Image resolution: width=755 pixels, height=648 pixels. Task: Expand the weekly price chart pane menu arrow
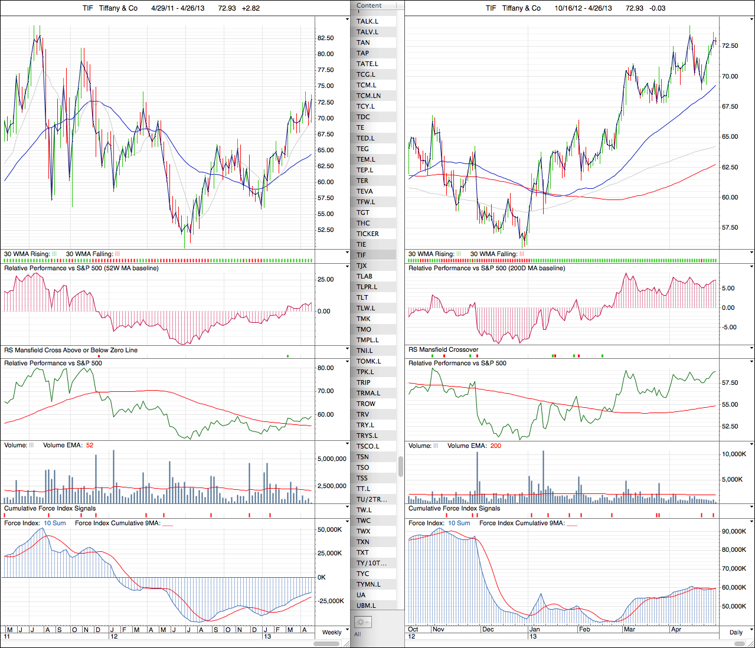point(347,19)
